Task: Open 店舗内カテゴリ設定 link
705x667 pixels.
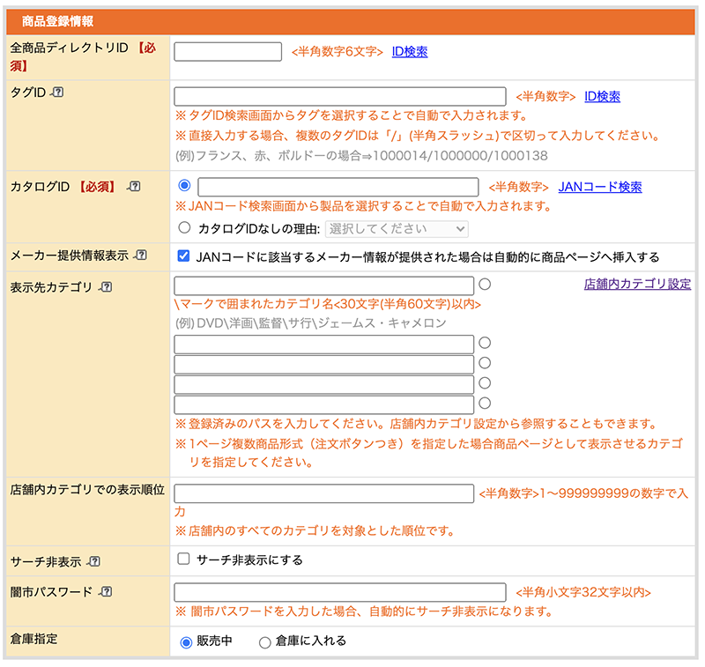Action: [x=637, y=284]
